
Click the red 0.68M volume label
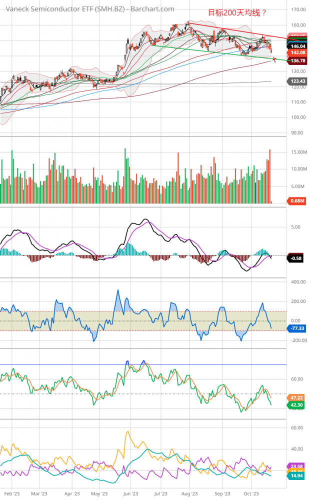(x=295, y=201)
